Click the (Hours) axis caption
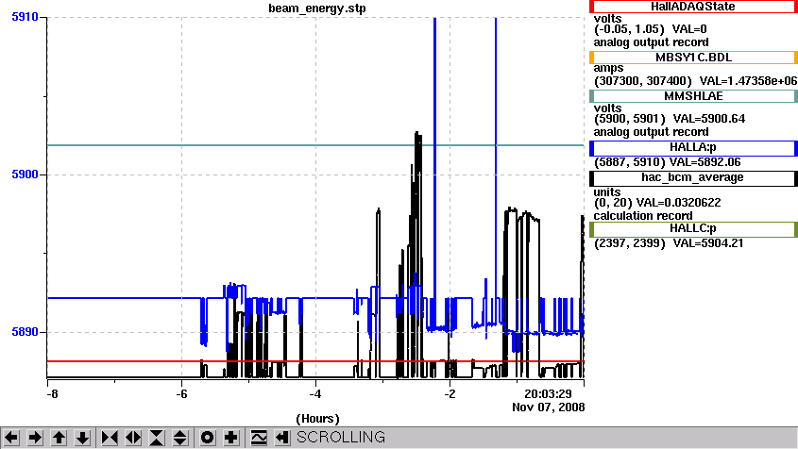 coord(317,419)
